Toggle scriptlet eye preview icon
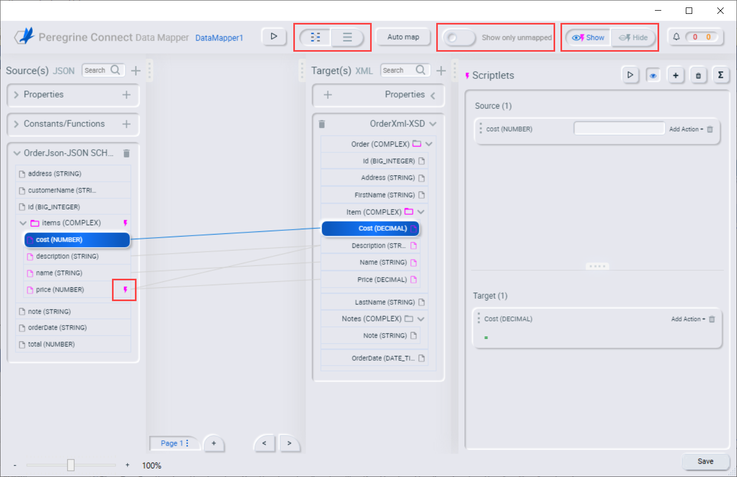This screenshot has width=737, height=477. pyautogui.click(x=653, y=75)
